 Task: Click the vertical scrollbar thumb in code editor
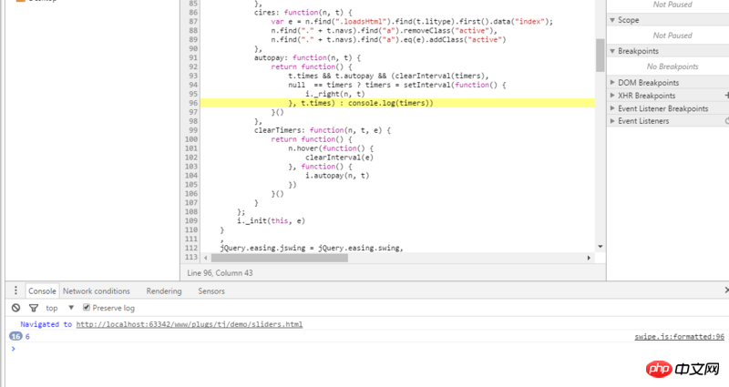point(600,56)
